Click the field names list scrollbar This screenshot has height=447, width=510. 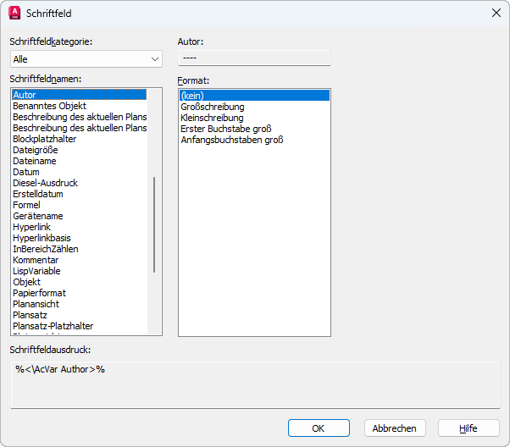pyautogui.click(x=154, y=224)
